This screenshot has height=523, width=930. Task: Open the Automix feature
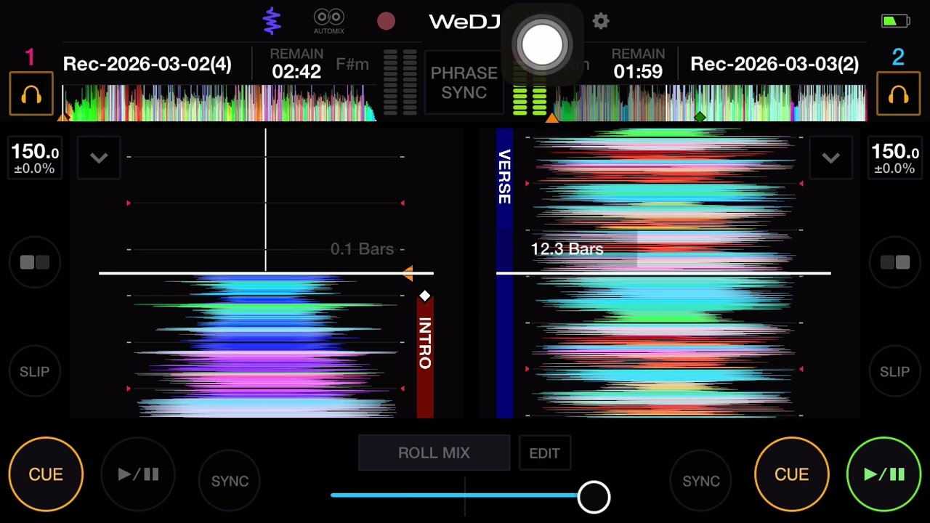(328, 21)
